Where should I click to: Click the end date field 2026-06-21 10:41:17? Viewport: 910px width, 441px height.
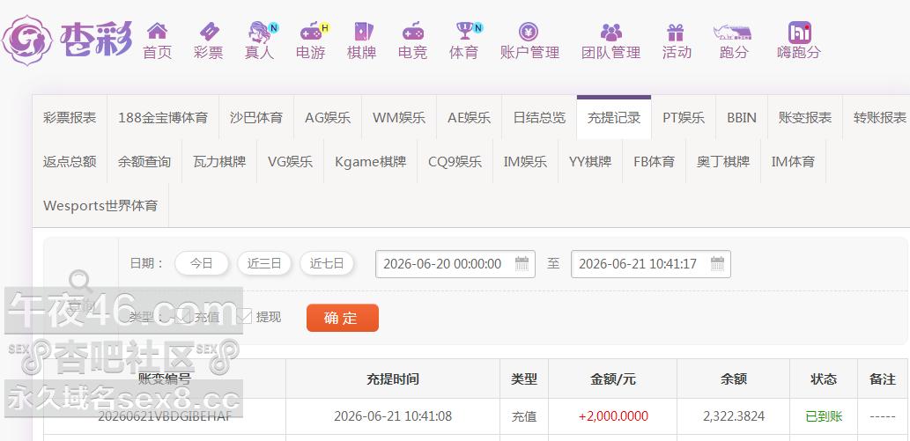pyautogui.click(x=651, y=264)
